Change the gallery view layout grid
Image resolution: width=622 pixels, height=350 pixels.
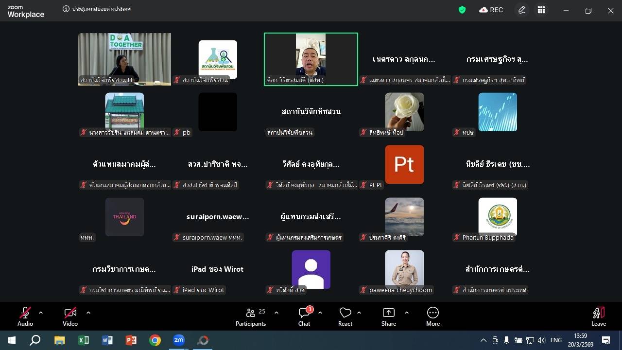pyautogui.click(x=541, y=10)
